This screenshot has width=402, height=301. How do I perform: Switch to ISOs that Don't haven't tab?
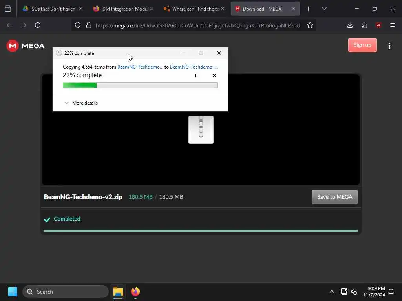click(x=53, y=9)
